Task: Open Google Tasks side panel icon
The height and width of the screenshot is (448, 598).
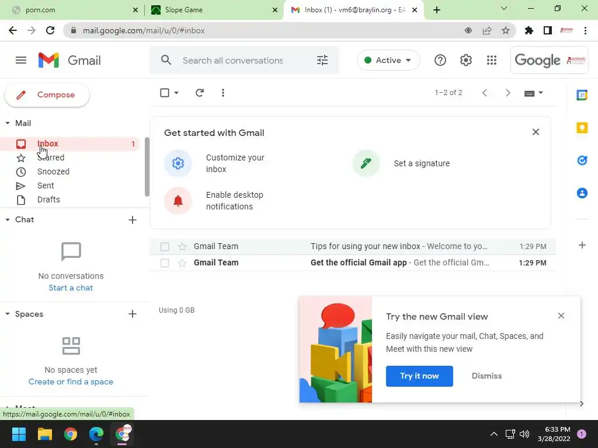Action: tap(582, 160)
